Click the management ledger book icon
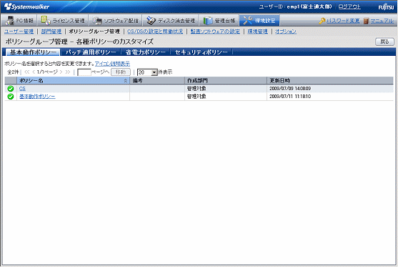 click(x=208, y=21)
